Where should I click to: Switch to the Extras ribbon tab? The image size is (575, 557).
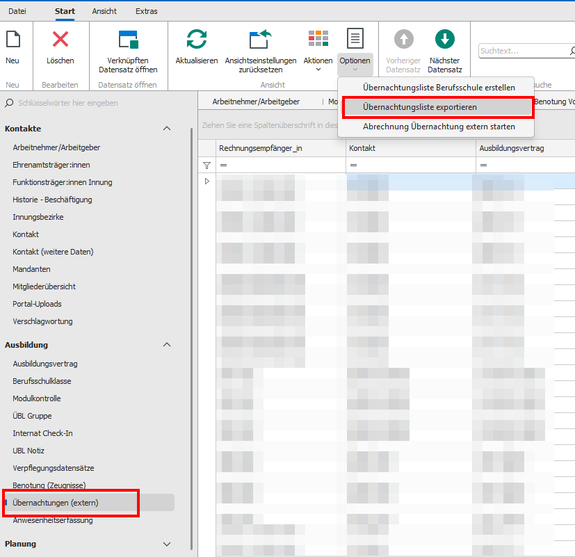tap(146, 11)
